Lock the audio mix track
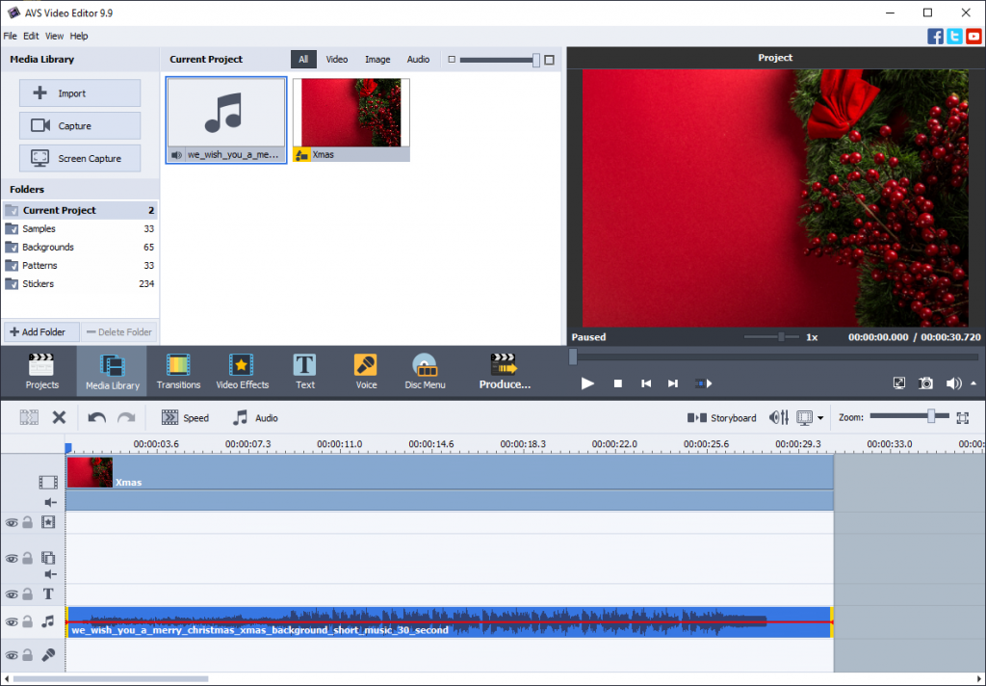The height and width of the screenshot is (686, 986). pos(28,621)
